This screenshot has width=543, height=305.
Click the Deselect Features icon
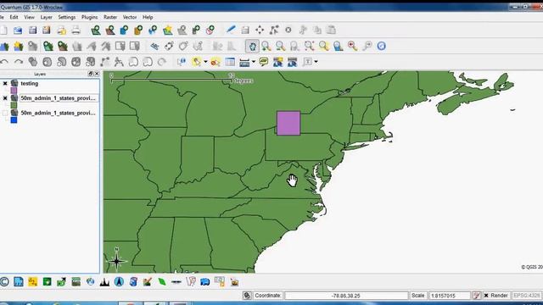(216, 62)
